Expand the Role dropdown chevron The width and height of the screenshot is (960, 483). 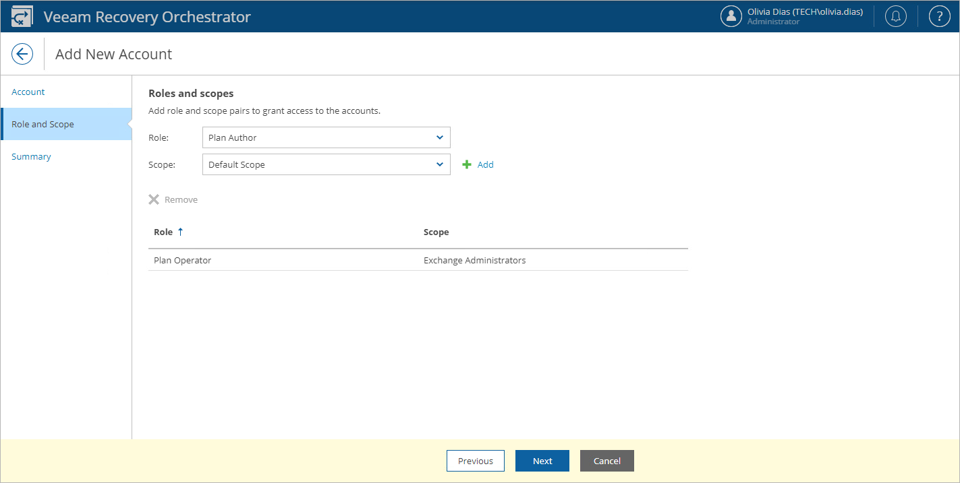[441, 137]
